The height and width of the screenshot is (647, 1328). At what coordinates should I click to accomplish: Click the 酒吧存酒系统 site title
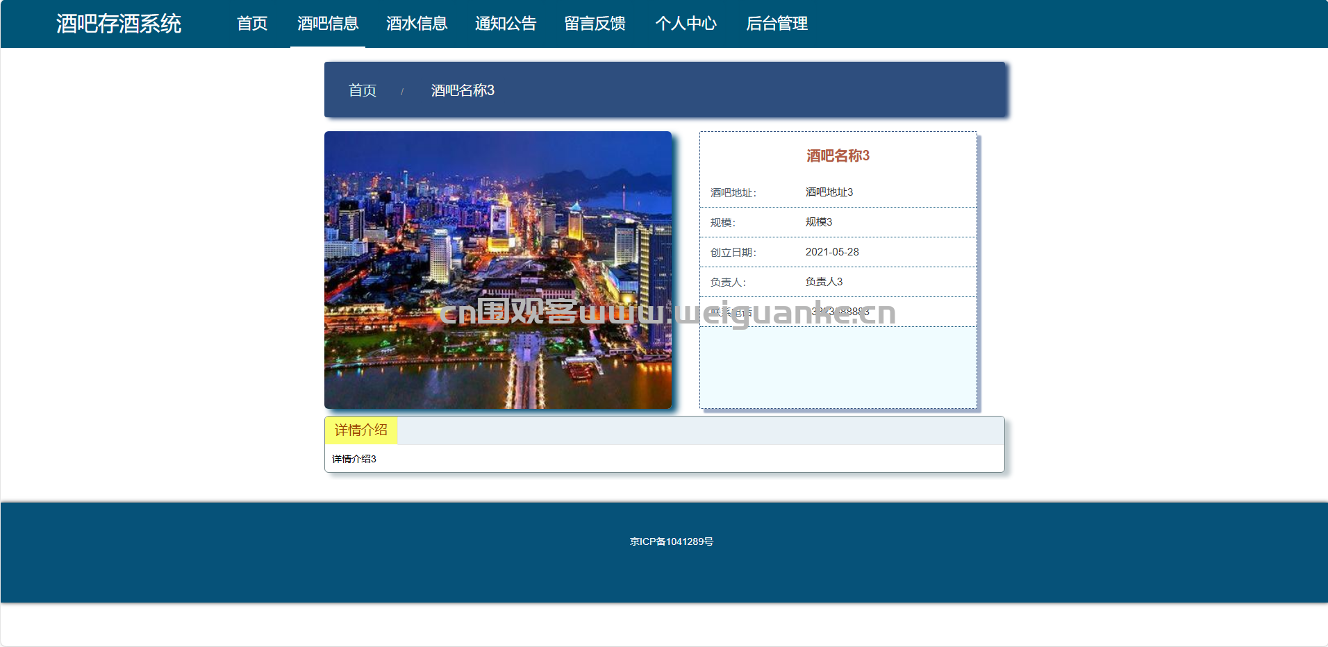[x=119, y=24]
